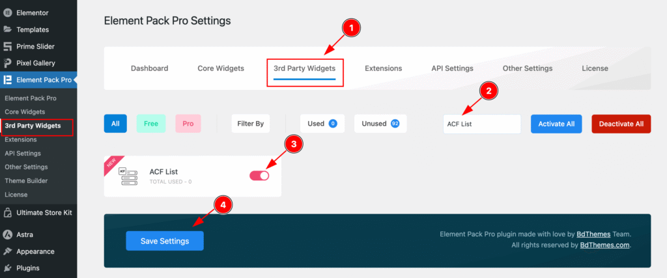Click the Elementor icon in sidebar
The width and height of the screenshot is (667, 278).
(7, 12)
